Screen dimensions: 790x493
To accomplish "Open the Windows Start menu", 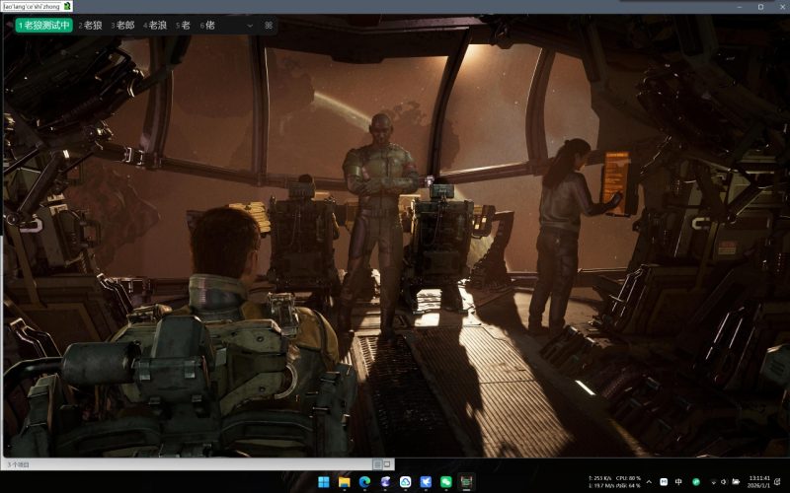I will coord(324,482).
